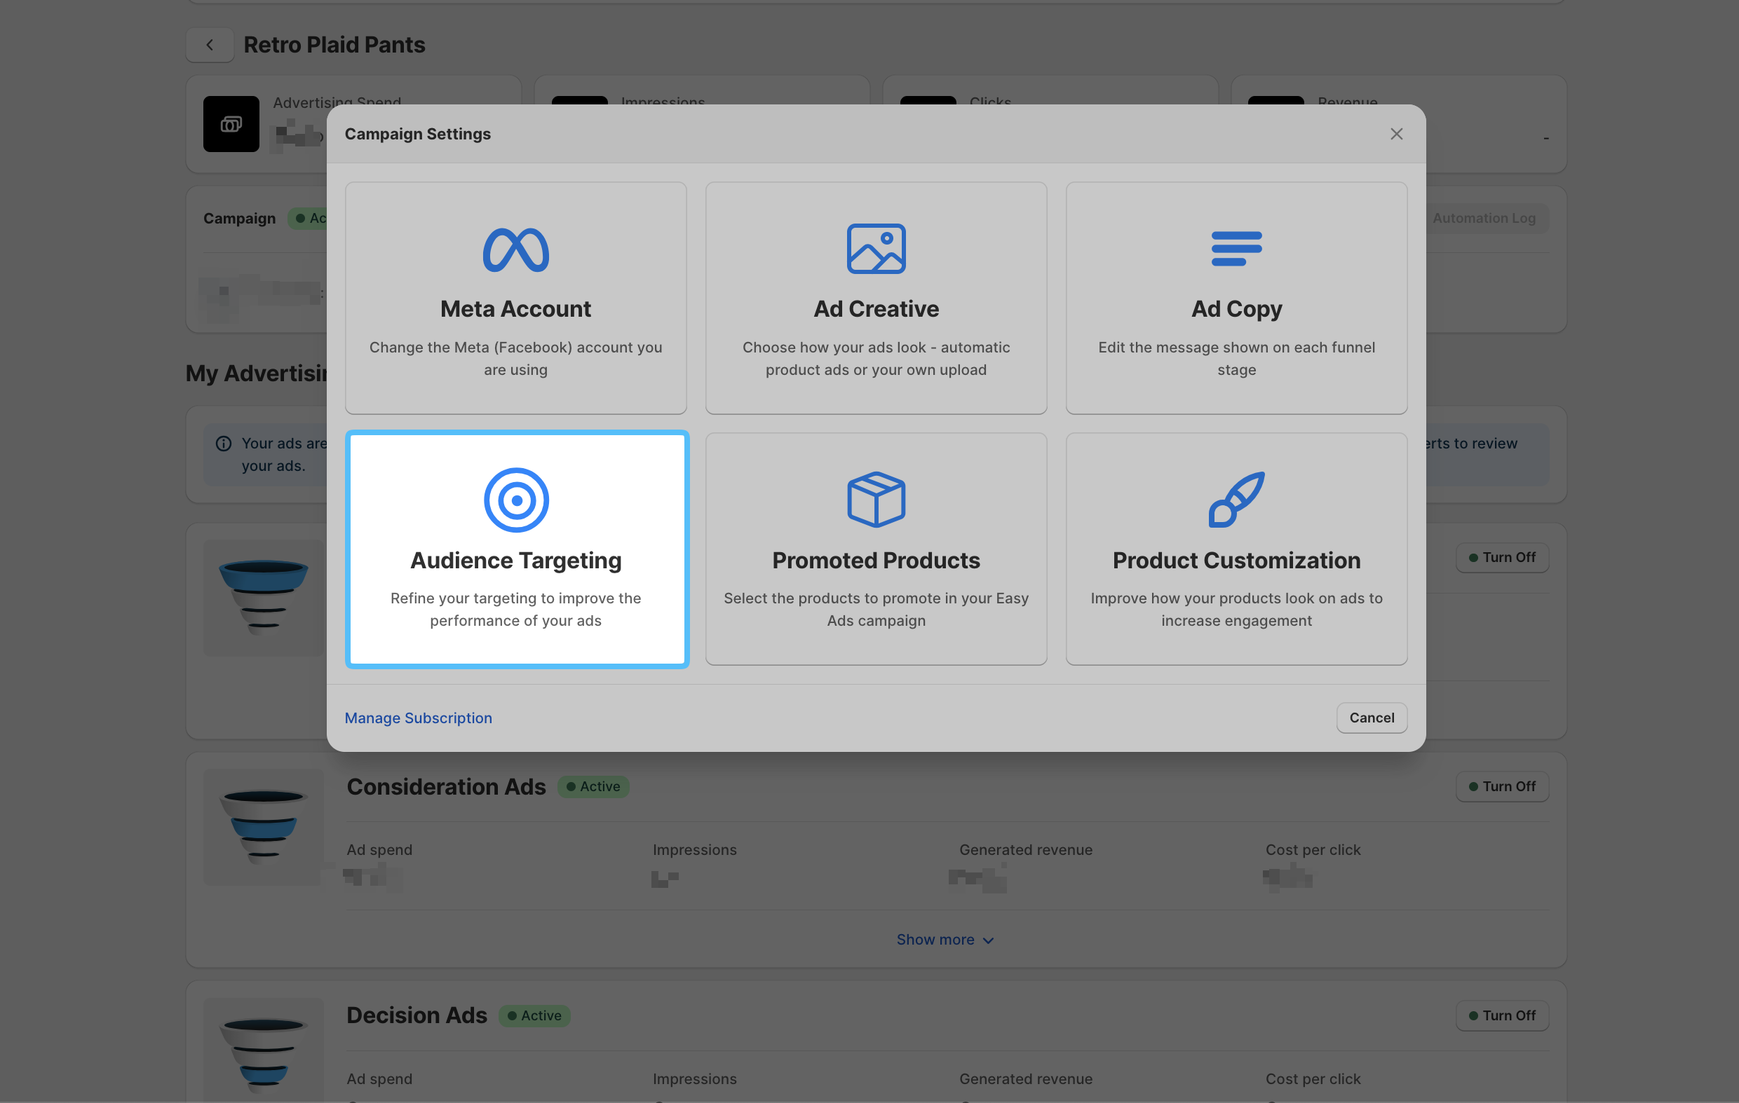
Task: Click the Active badge beside Decision Ads
Action: pos(534,1015)
